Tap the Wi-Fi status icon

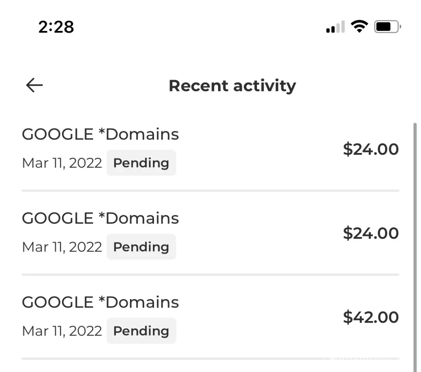(x=359, y=27)
